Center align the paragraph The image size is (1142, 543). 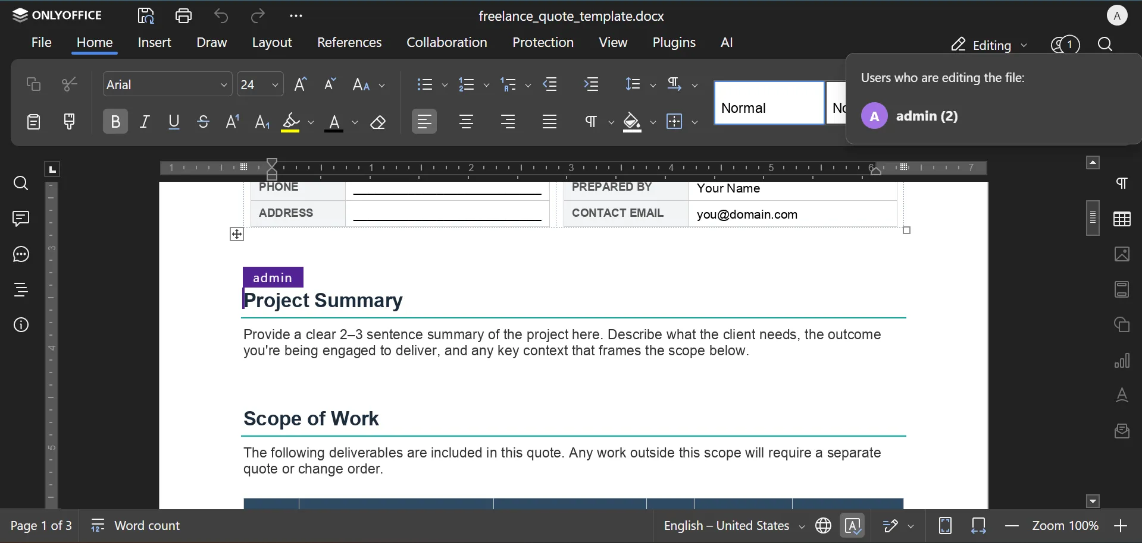click(x=467, y=122)
